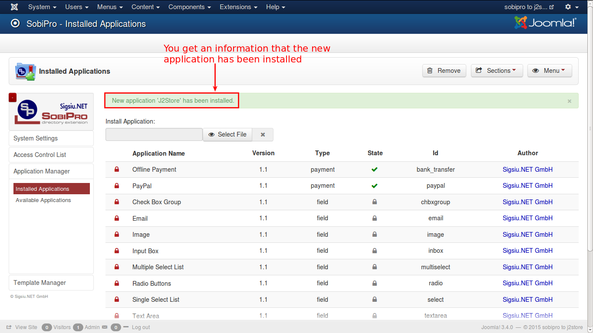Click the Remove button

pos(444,71)
